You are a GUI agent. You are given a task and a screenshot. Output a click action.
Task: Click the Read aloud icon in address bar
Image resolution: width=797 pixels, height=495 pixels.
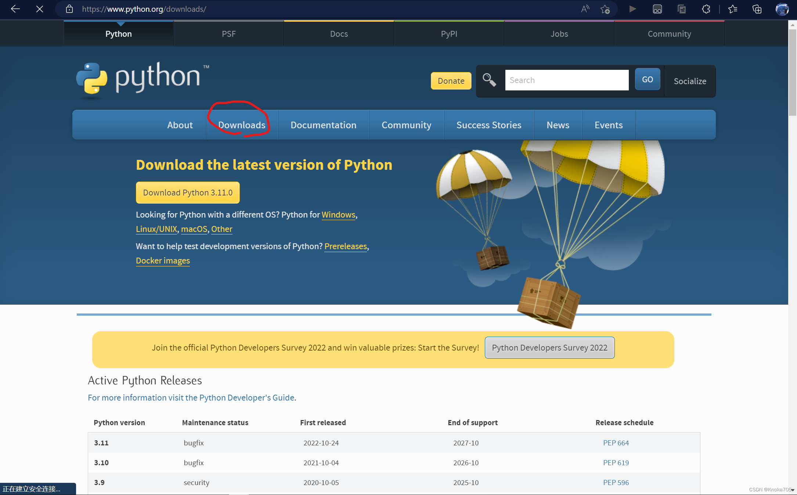pos(585,9)
